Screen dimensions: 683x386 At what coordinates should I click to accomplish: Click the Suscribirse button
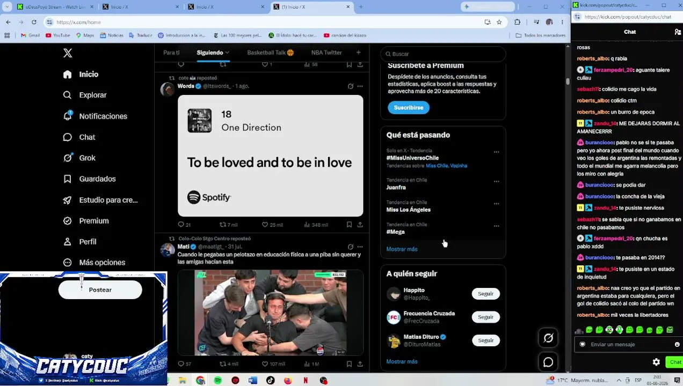409,107
